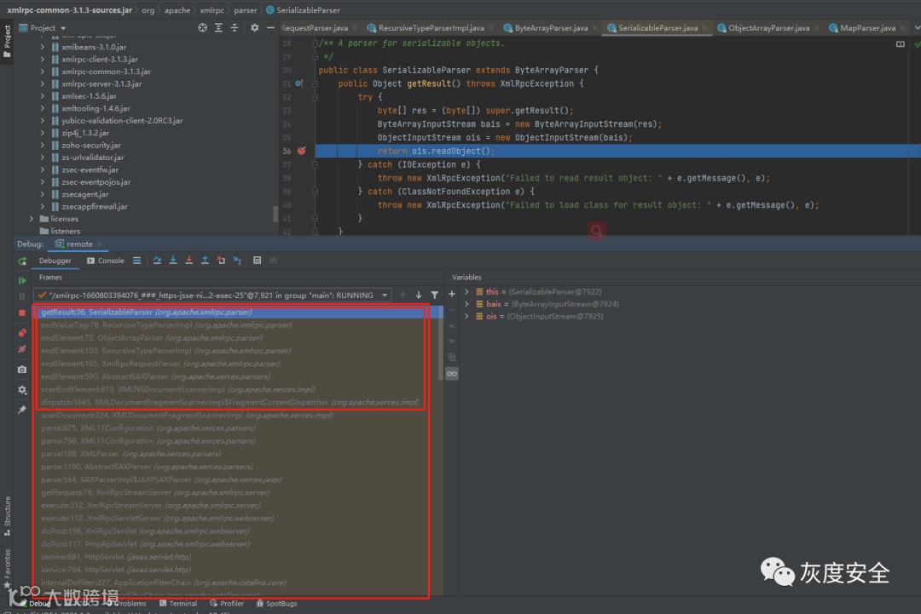Viewport: 921px width, 614px height.
Task: Open the Profiler tool window
Action: [227, 604]
